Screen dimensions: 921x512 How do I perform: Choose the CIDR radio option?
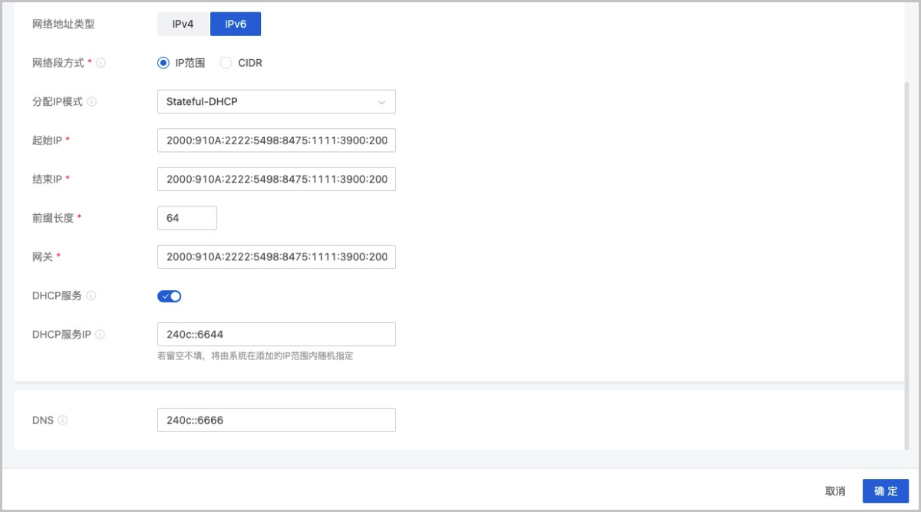(x=241, y=63)
